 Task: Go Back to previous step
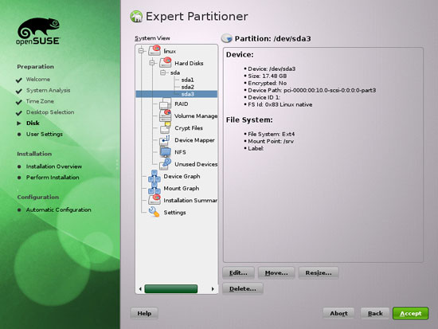(x=375, y=313)
